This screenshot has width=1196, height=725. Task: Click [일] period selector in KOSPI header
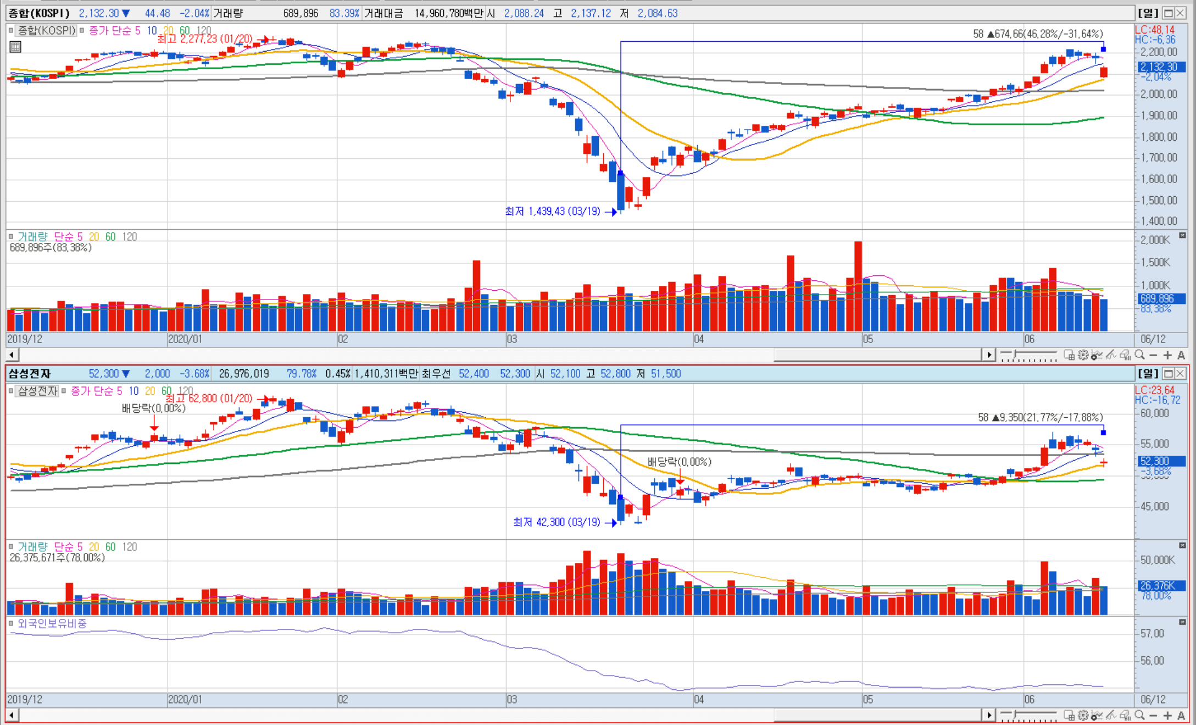point(1148,13)
